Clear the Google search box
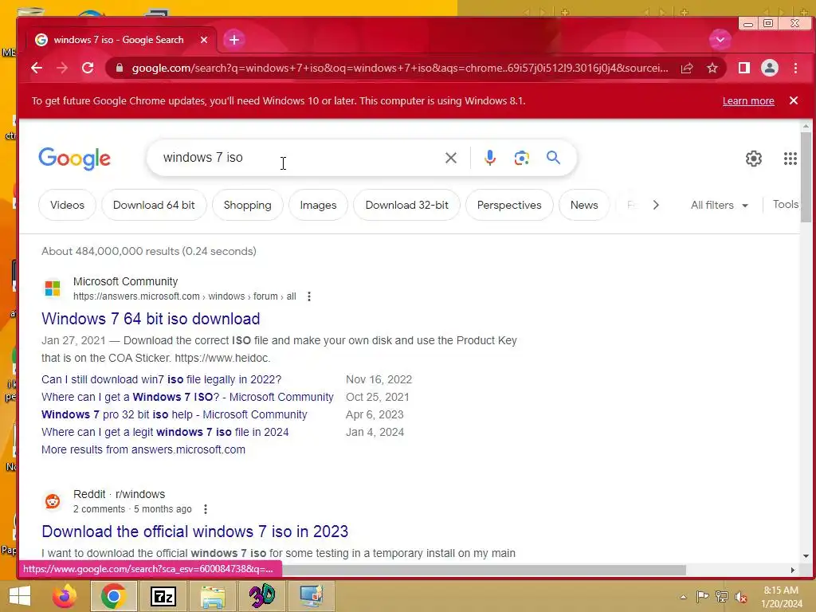 (451, 158)
